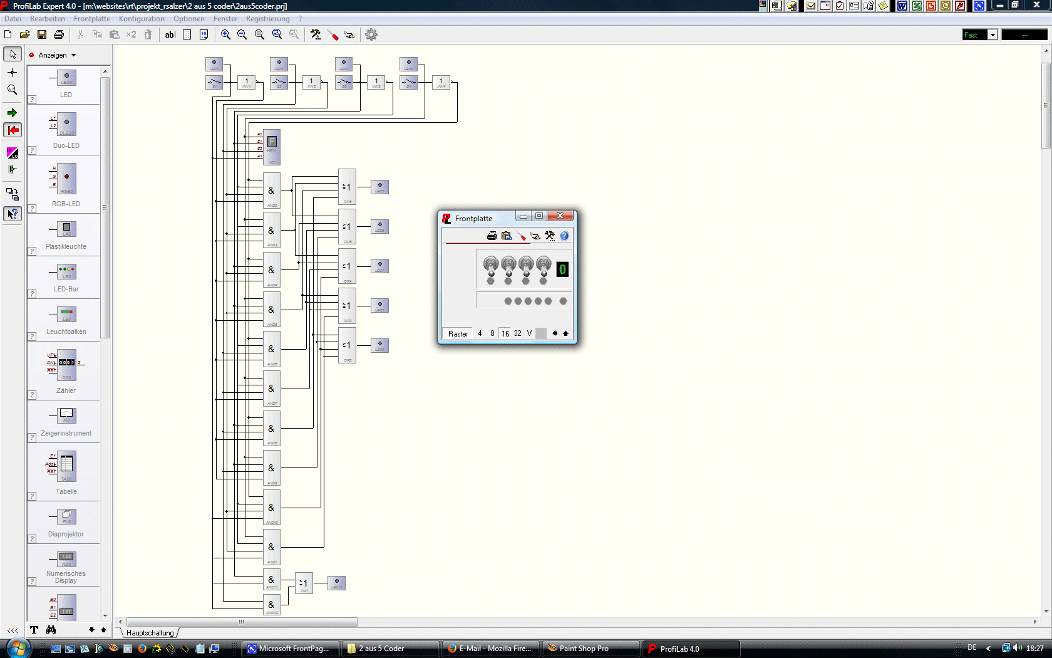Open Microsoft FrontPage from taskbar
This screenshot has height=658, width=1052.
pos(291,649)
